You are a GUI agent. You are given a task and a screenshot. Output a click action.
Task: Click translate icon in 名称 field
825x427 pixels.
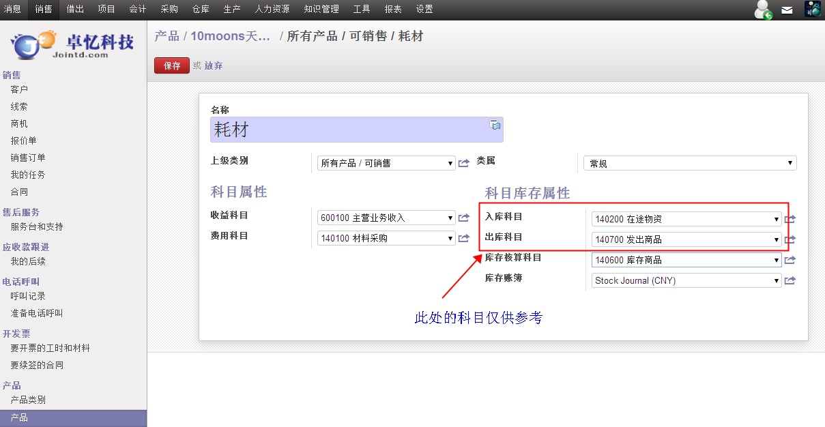tap(495, 125)
